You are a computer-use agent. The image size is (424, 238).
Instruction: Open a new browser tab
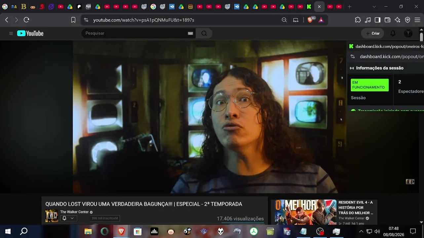tap(349, 7)
